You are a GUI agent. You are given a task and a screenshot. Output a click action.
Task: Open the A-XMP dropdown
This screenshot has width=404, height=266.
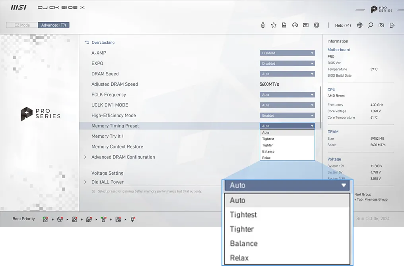(287, 53)
